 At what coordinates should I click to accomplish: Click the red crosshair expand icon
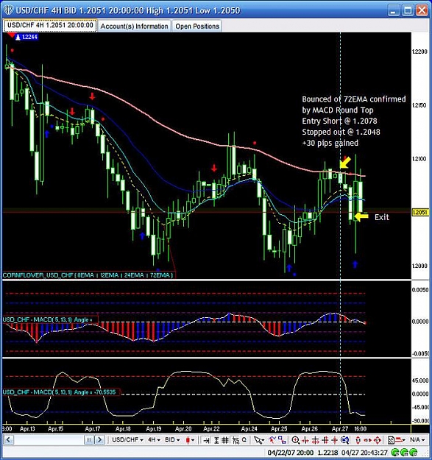click(315, 440)
